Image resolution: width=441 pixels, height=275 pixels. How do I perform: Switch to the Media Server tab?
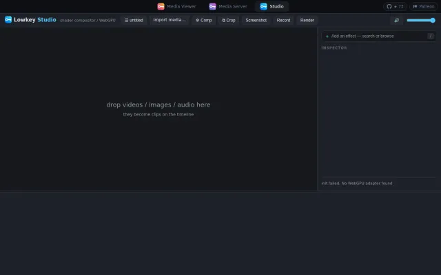click(x=228, y=6)
